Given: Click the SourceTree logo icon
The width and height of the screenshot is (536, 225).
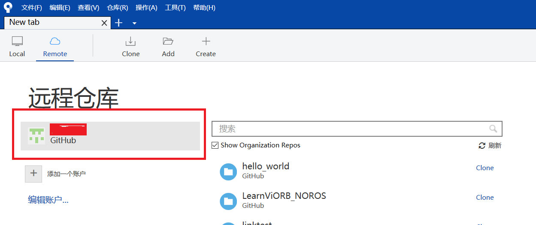Looking at the screenshot, I should pos(8,8).
